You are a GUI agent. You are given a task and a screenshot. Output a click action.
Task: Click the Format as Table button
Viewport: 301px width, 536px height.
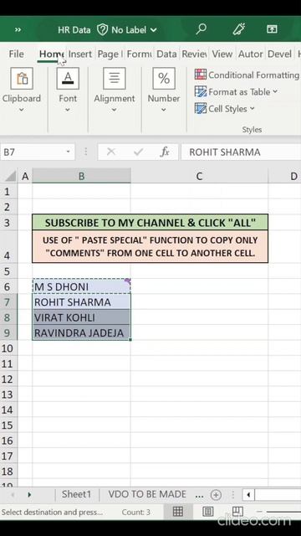coord(236,91)
